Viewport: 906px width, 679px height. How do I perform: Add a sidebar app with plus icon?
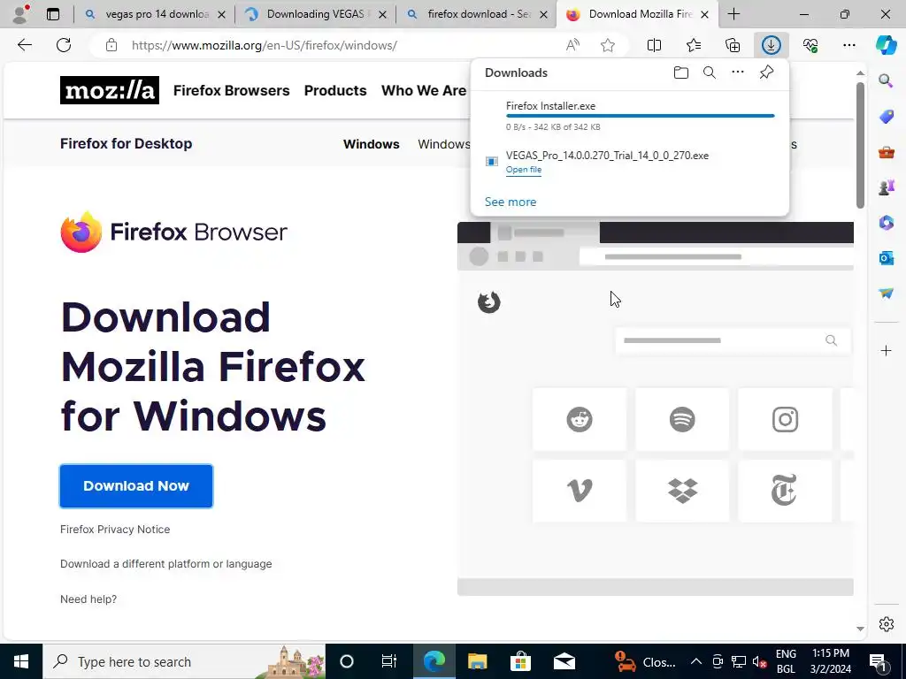pyautogui.click(x=886, y=350)
